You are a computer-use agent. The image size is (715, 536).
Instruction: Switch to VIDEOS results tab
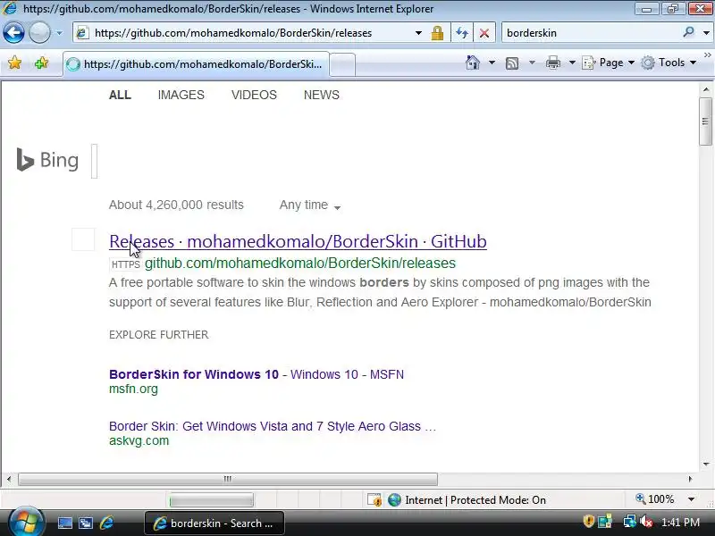[254, 95]
